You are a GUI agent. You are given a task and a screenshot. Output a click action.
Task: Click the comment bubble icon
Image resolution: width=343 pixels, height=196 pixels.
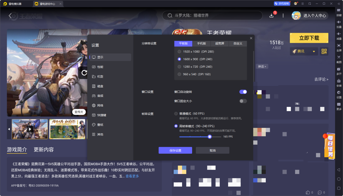(319, 192)
